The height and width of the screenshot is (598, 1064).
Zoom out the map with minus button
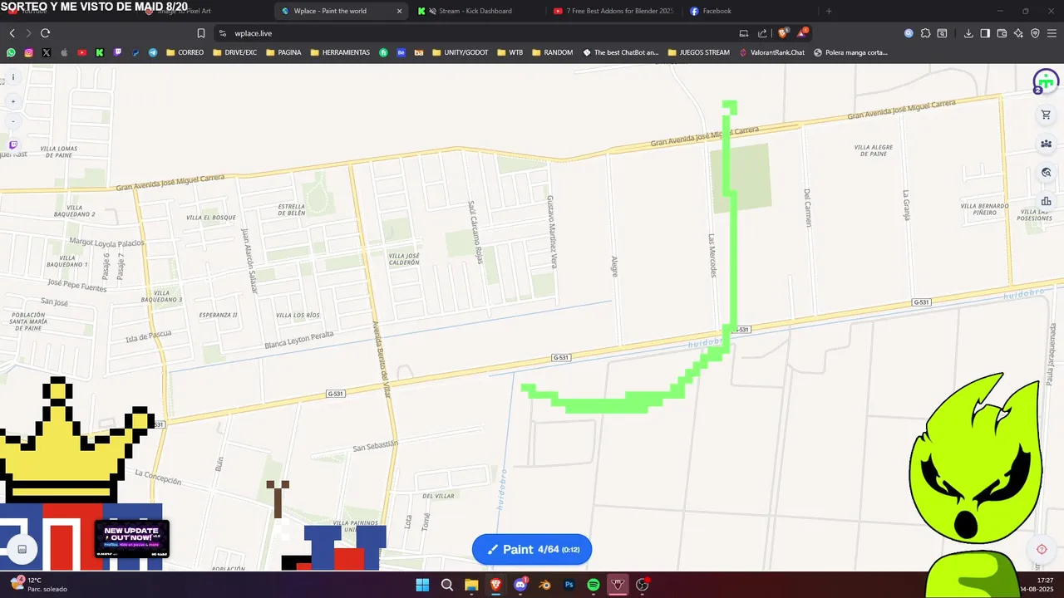(x=12, y=121)
